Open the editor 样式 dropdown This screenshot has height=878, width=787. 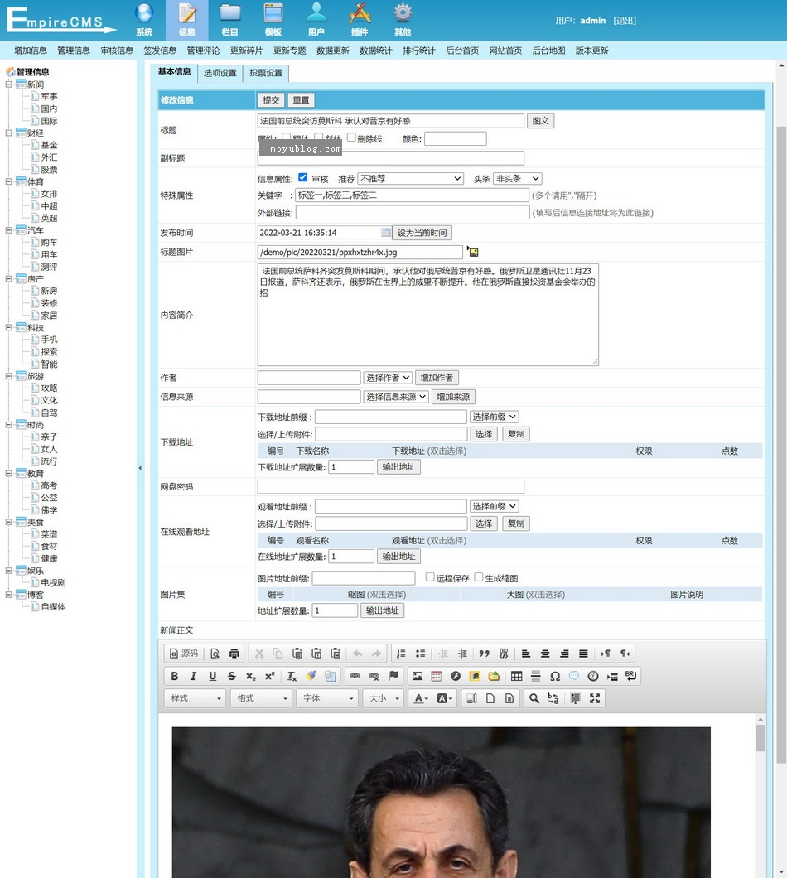click(195, 698)
